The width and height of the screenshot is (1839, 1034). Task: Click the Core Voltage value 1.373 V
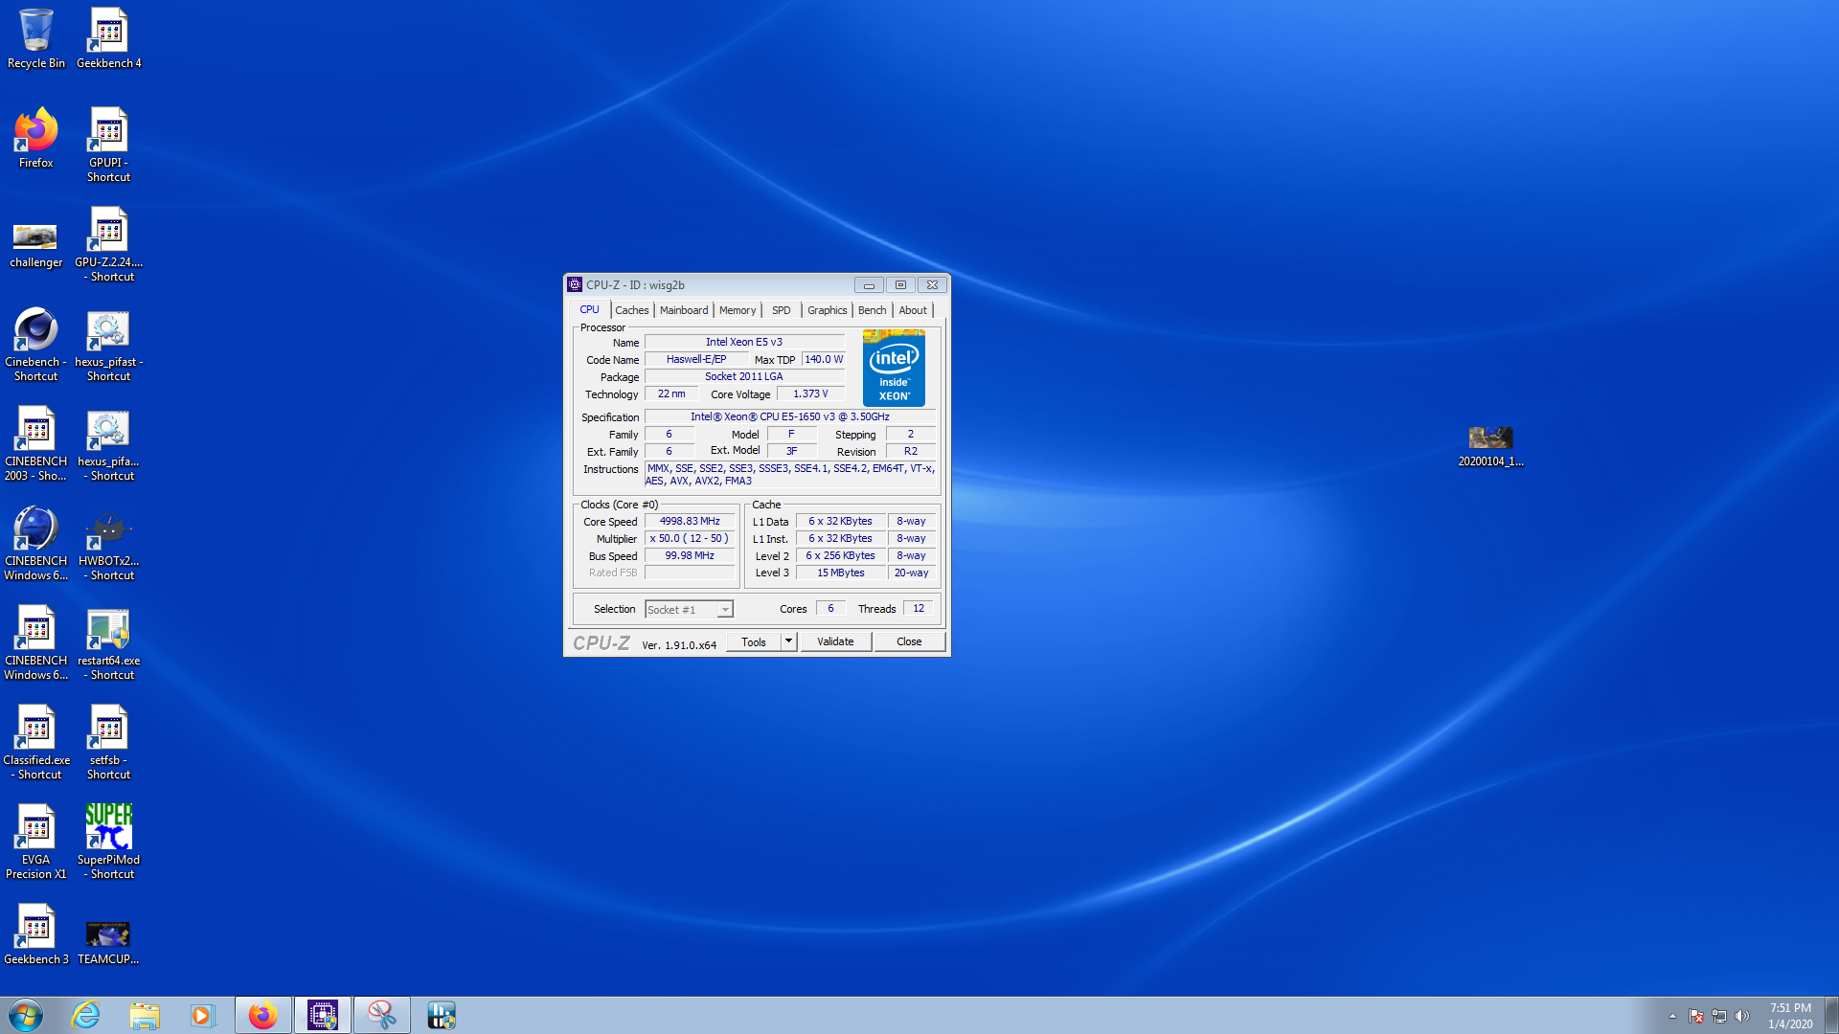(810, 393)
